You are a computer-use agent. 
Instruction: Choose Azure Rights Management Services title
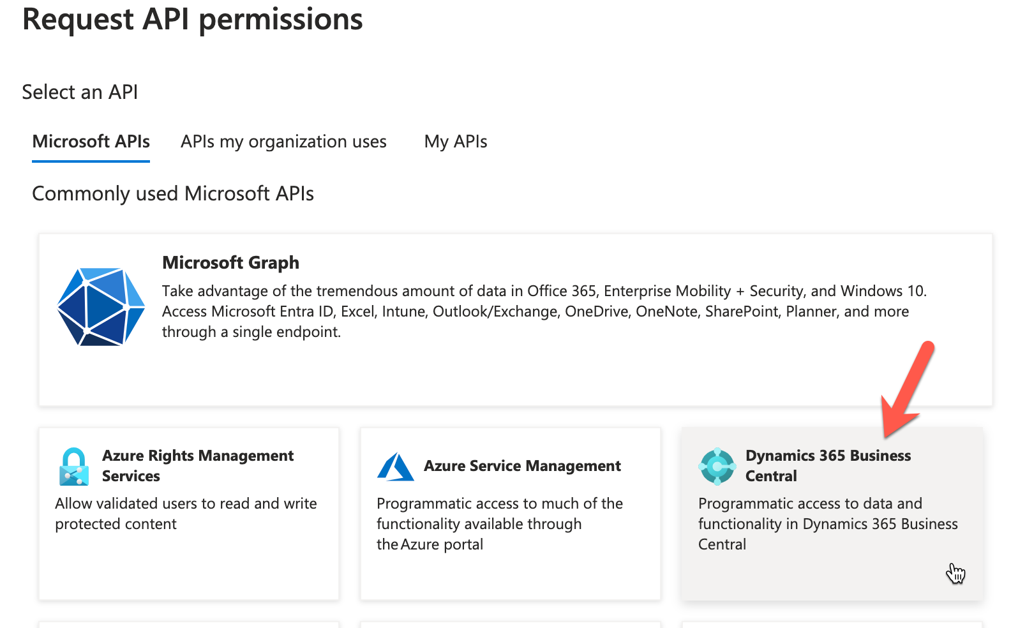click(198, 466)
